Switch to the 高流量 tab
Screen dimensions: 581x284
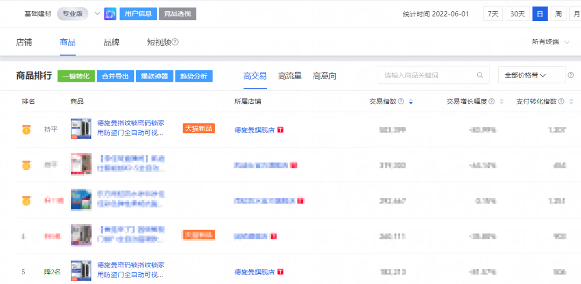click(x=289, y=76)
